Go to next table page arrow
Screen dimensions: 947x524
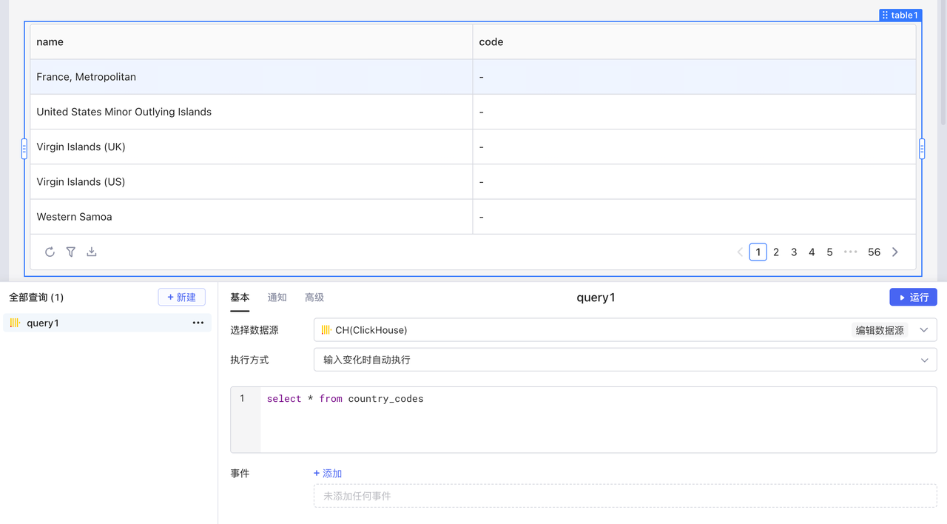click(x=895, y=252)
